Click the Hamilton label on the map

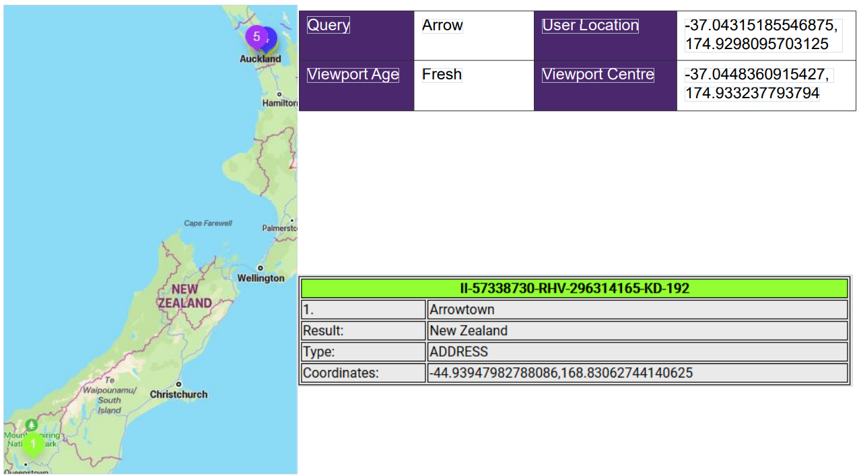pos(279,103)
